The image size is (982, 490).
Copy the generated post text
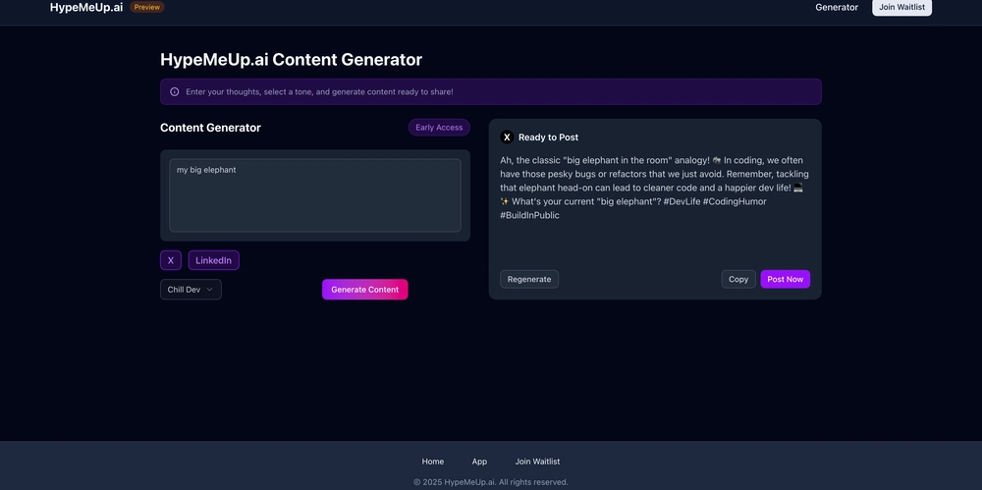pos(738,280)
